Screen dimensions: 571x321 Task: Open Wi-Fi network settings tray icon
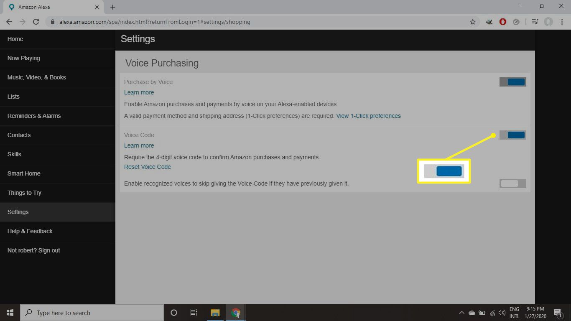pos(492,313)
